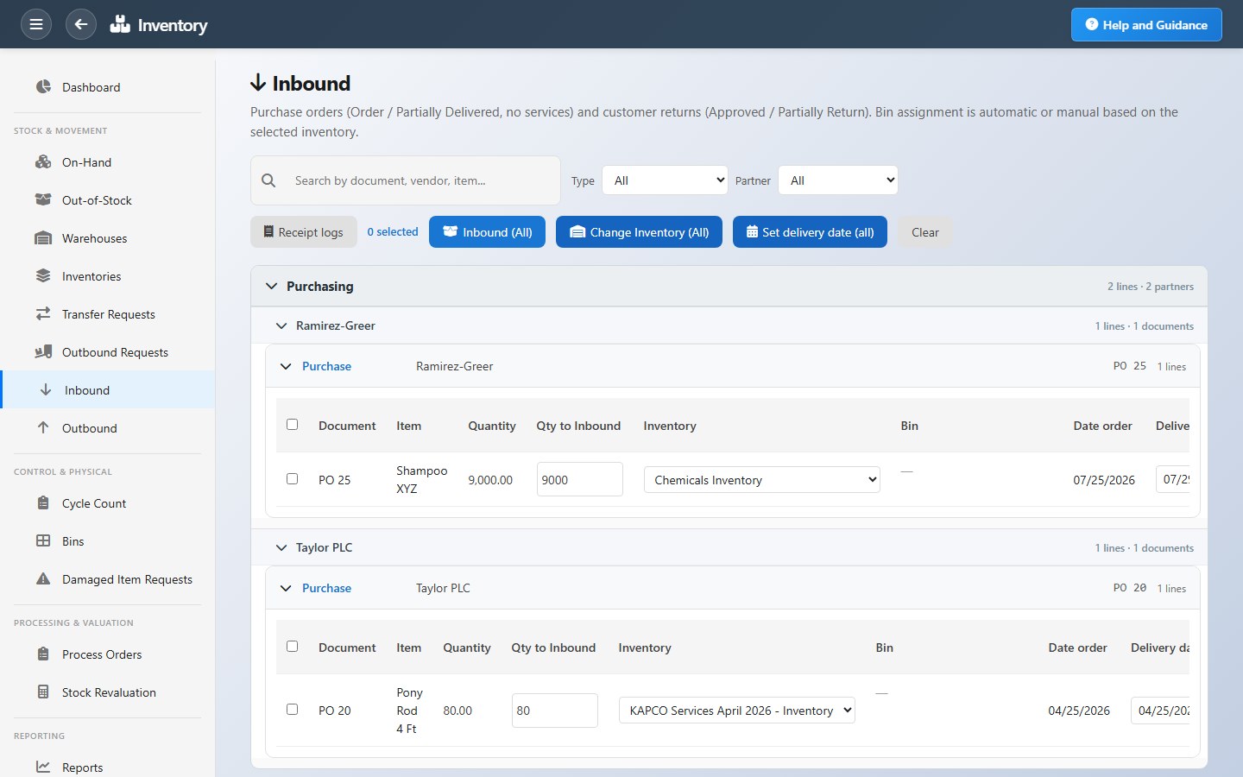Click the Purchase link for Ramirez-Greer
Image resolution: width=1243 pixels, height=777 pixels.
pos(326,366)
